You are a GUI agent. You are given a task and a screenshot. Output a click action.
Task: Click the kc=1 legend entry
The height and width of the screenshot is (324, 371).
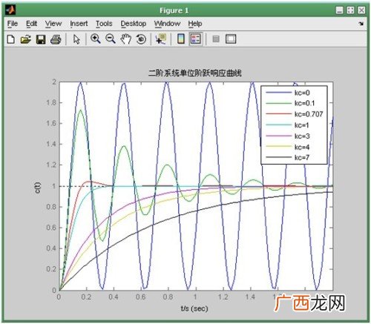(287, 125)
